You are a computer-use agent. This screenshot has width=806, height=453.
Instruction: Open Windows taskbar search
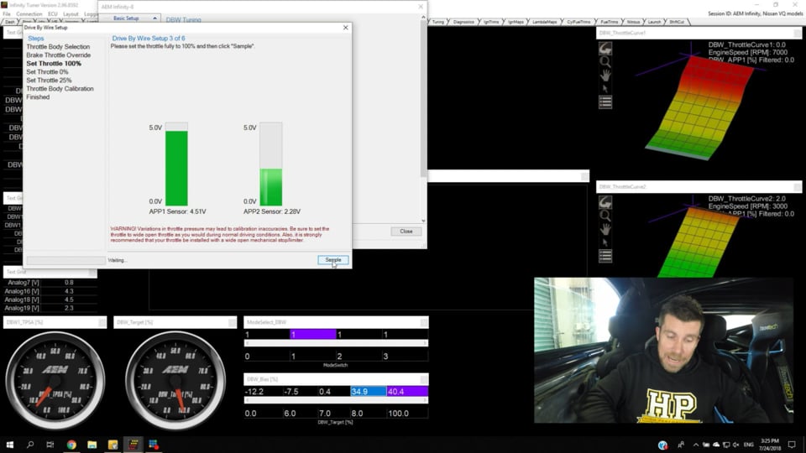(x=30, y=445)
